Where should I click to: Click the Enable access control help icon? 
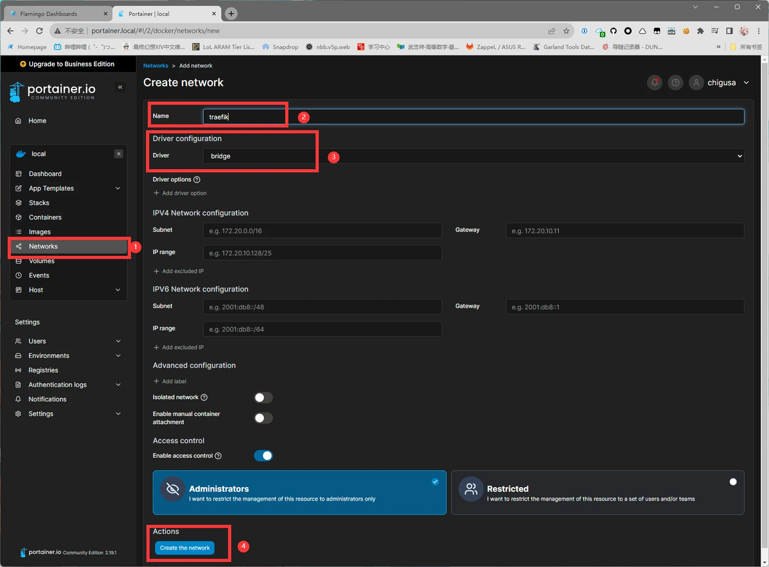[218, 455]
